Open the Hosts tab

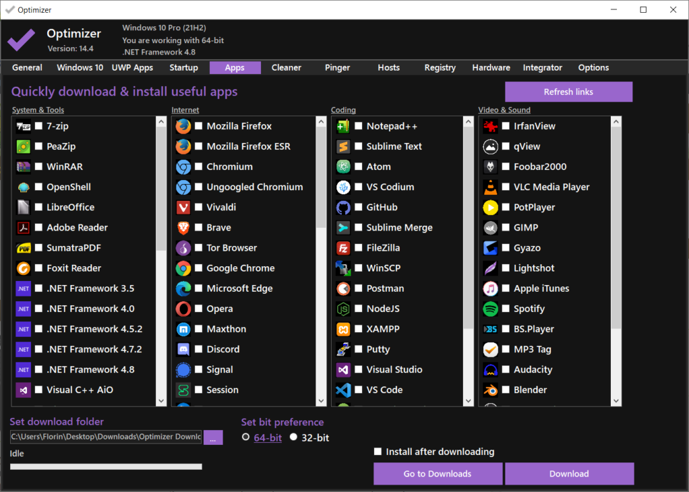point(389,68)
